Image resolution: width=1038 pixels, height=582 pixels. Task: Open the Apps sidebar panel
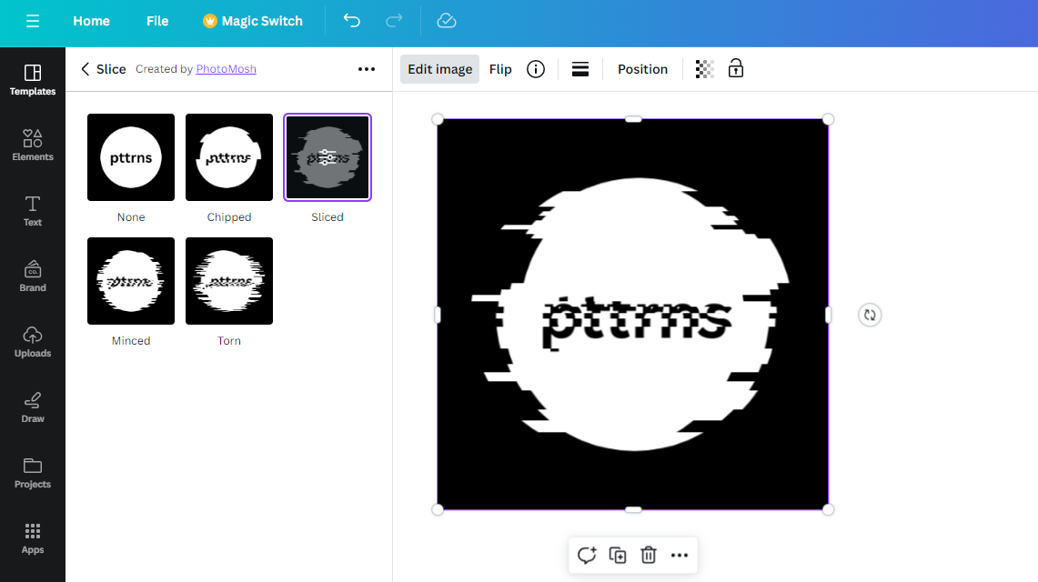[x=33, y=538]
